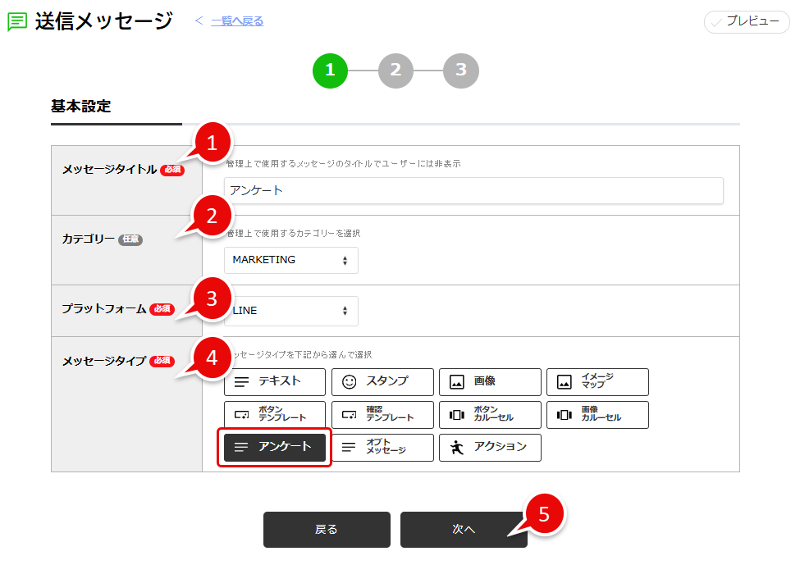Jump to step 3 in the progress indicator
The image size is (800, 574).
click(460, 71)
